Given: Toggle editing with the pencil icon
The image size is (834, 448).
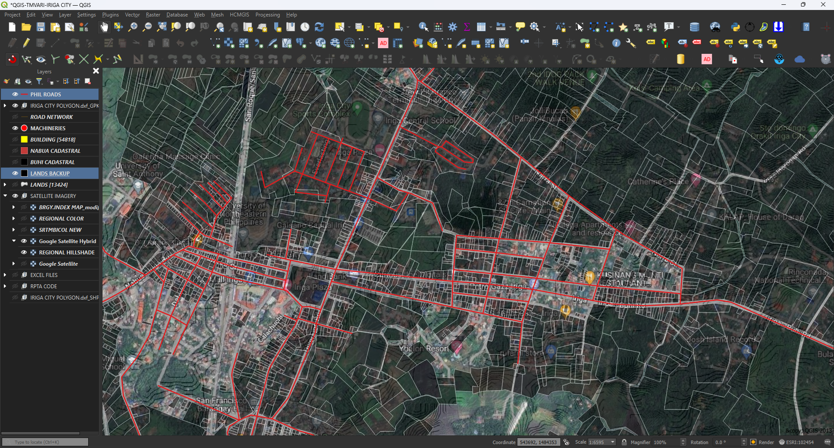Looking at the screenshot, I should coord(26,43).
